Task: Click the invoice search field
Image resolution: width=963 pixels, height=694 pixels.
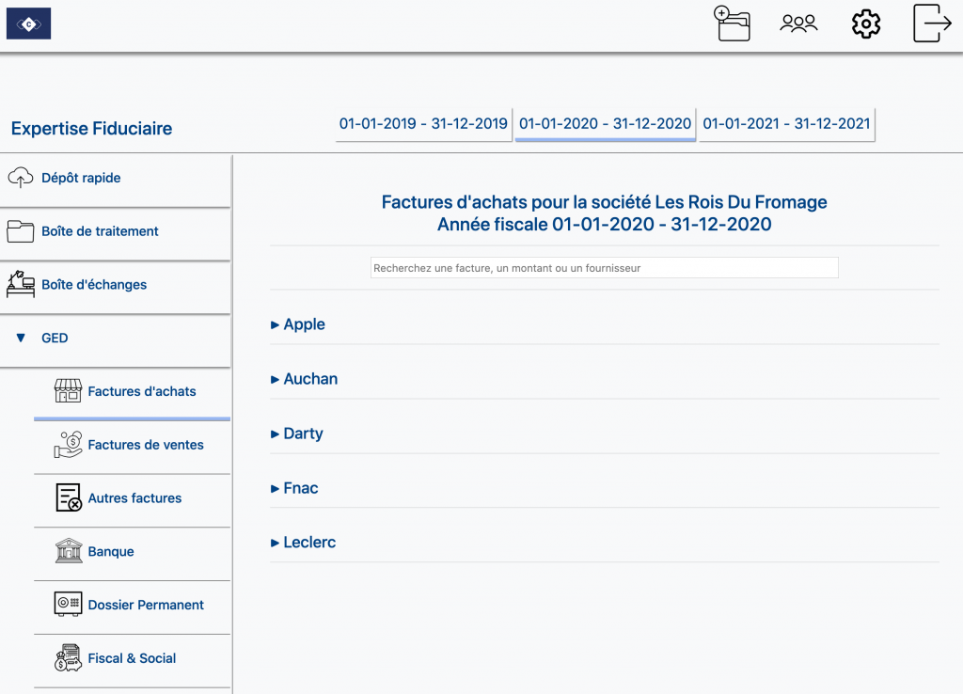Action: 605,268
